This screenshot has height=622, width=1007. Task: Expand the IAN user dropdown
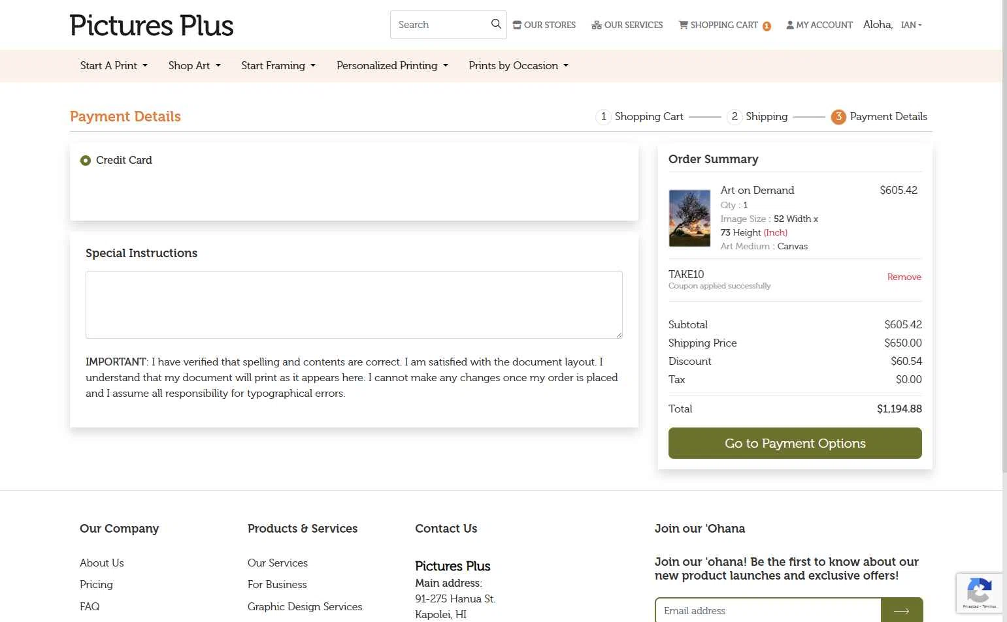(911, 25)
